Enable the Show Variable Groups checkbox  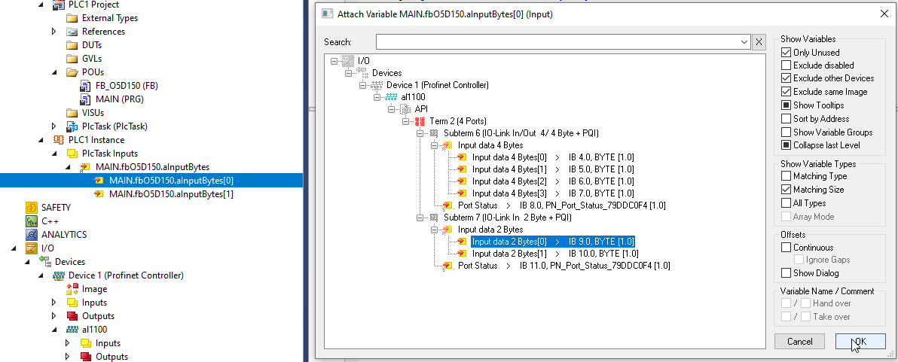pyautogui.click(x=787, y=132)
